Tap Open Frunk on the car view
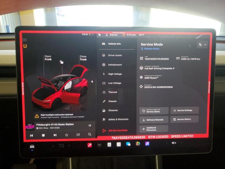 tap(48, 58)
